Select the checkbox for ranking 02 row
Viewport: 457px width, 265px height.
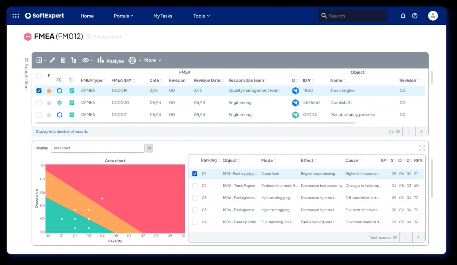pyautogui.click(x=195, y=186)
